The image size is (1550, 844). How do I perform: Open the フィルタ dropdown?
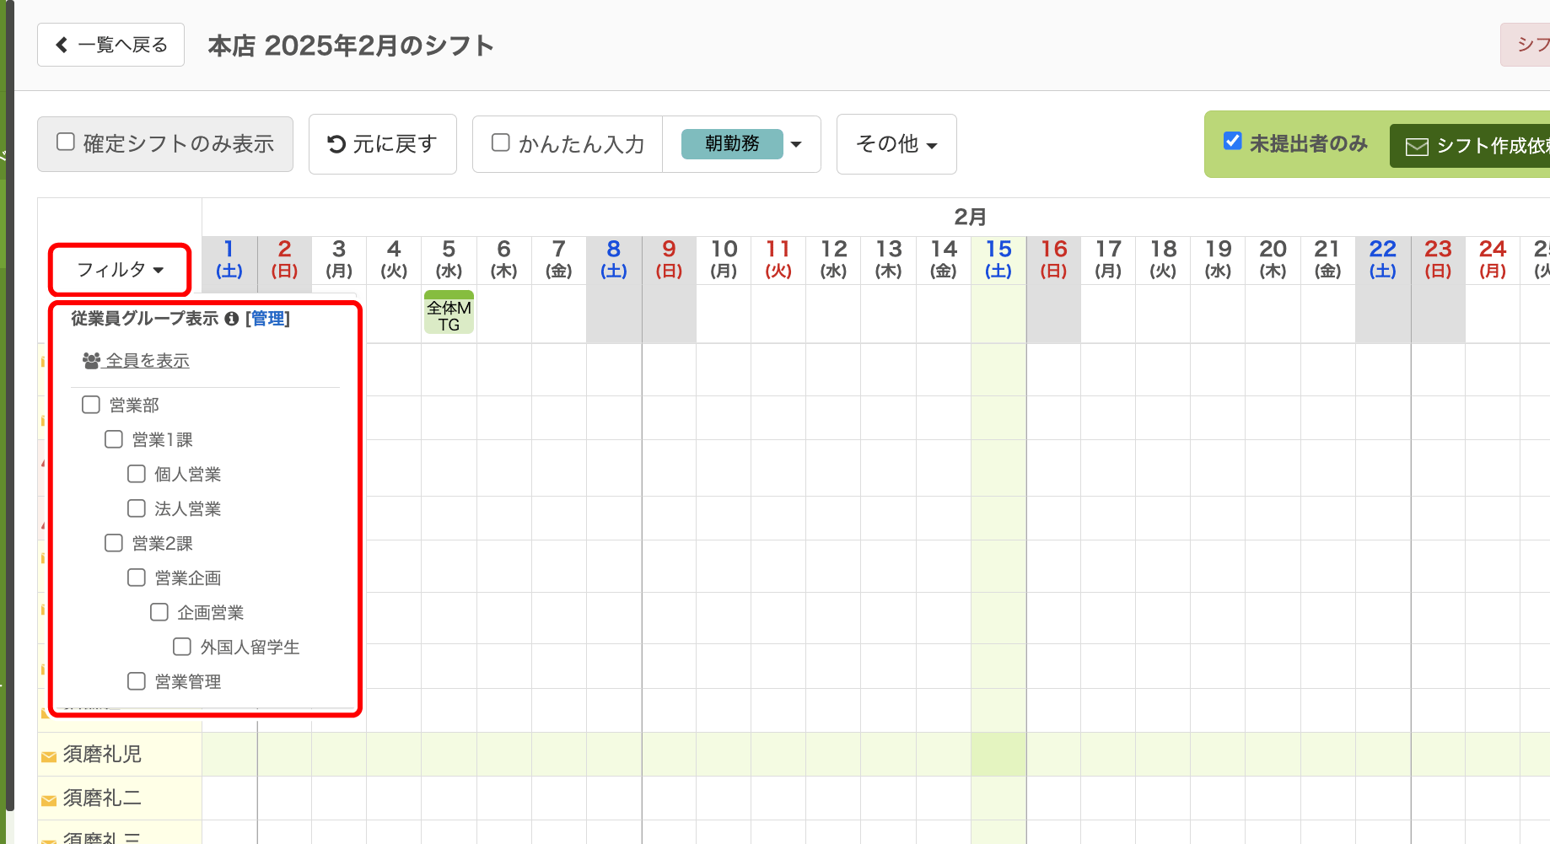pyautogui.click(x=120, y=270)
